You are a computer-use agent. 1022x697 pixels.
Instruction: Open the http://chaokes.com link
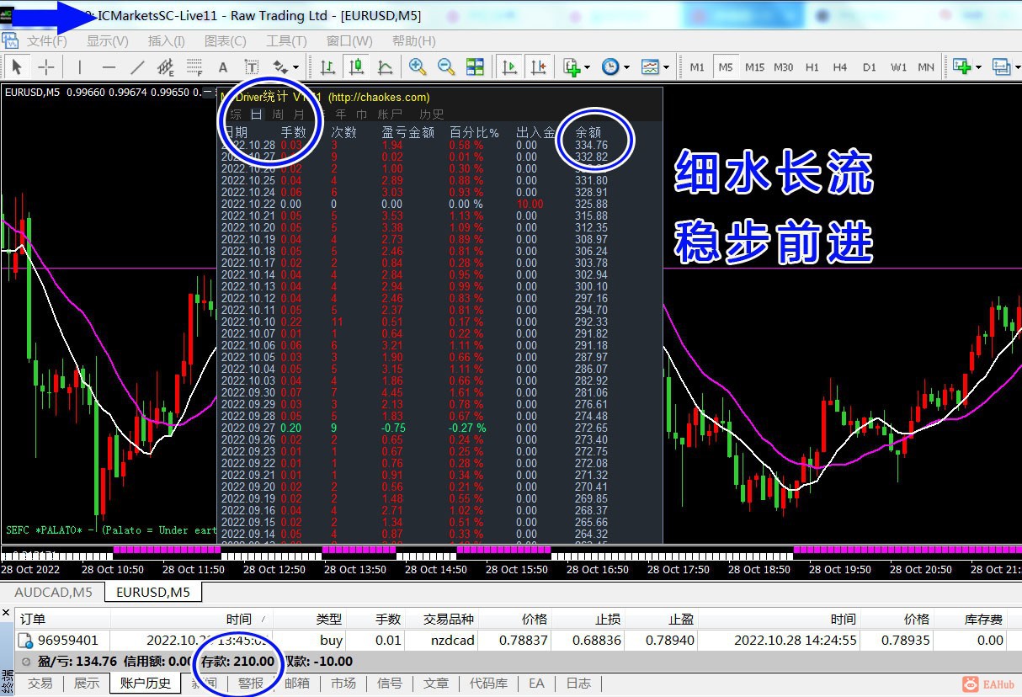(379, 98)
